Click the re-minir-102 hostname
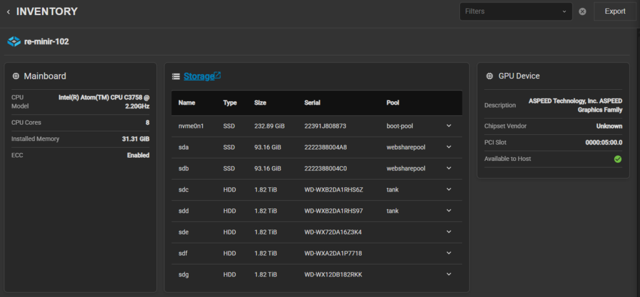The height and width of the screenshot is (297, 640). pyautogui.click(x=46, y=42)
